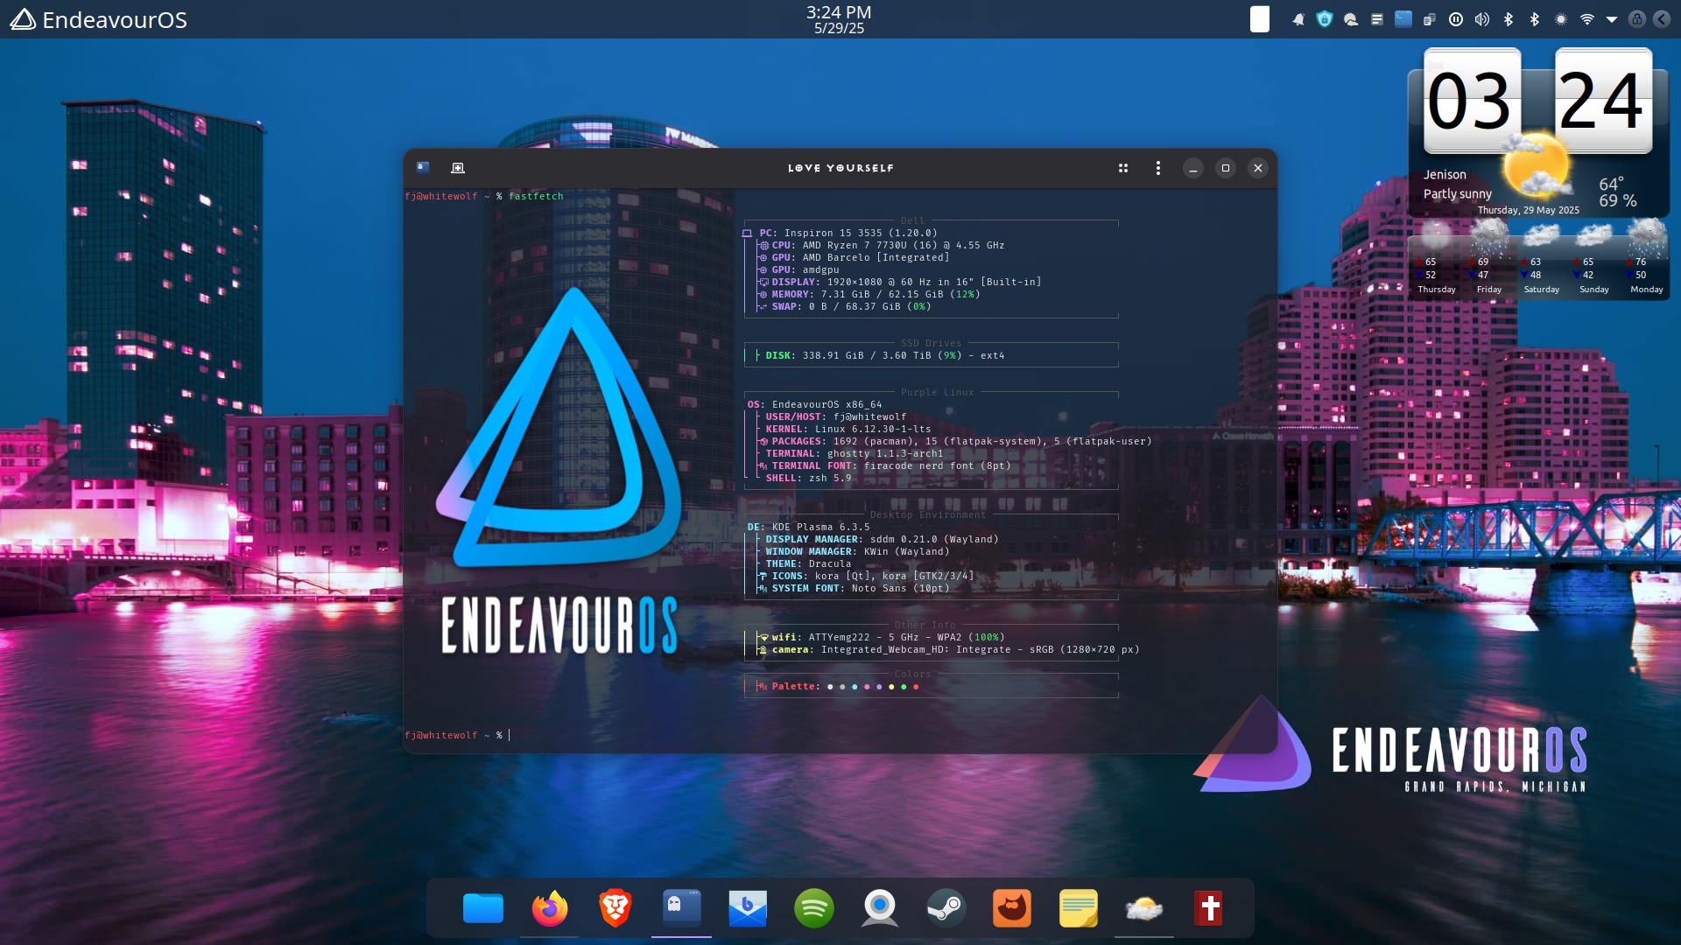Click the new tab button in the terminal header

[457, 168]
